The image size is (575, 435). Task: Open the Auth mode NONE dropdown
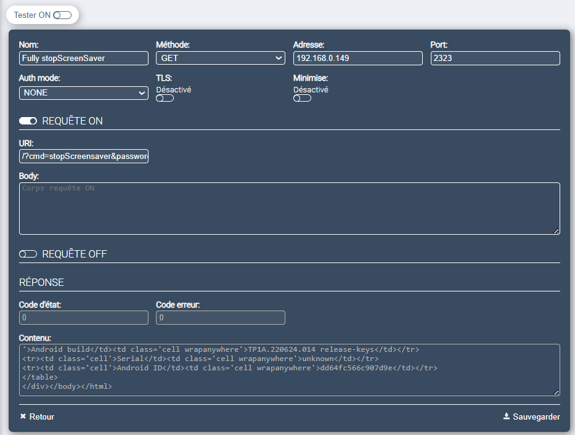pyautogui.click(x=84, y=92)
